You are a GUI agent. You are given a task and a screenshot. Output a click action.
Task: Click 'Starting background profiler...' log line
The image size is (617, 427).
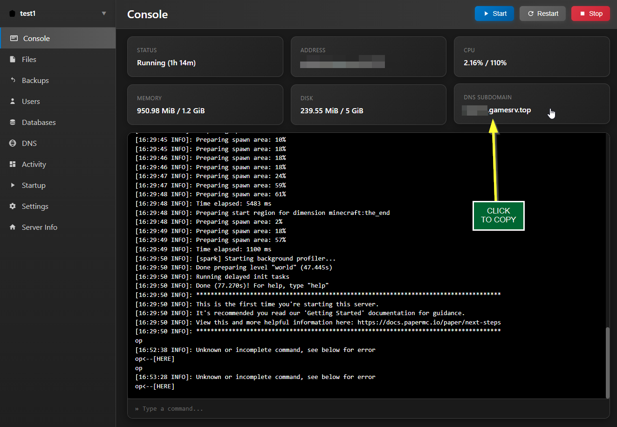click(x=235, y=258)
